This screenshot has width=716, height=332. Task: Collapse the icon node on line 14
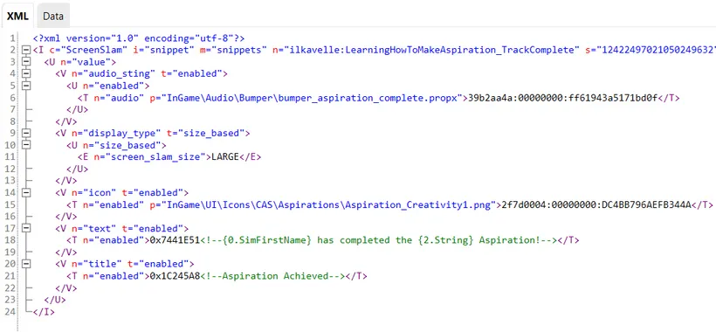(x=26, y=192)
